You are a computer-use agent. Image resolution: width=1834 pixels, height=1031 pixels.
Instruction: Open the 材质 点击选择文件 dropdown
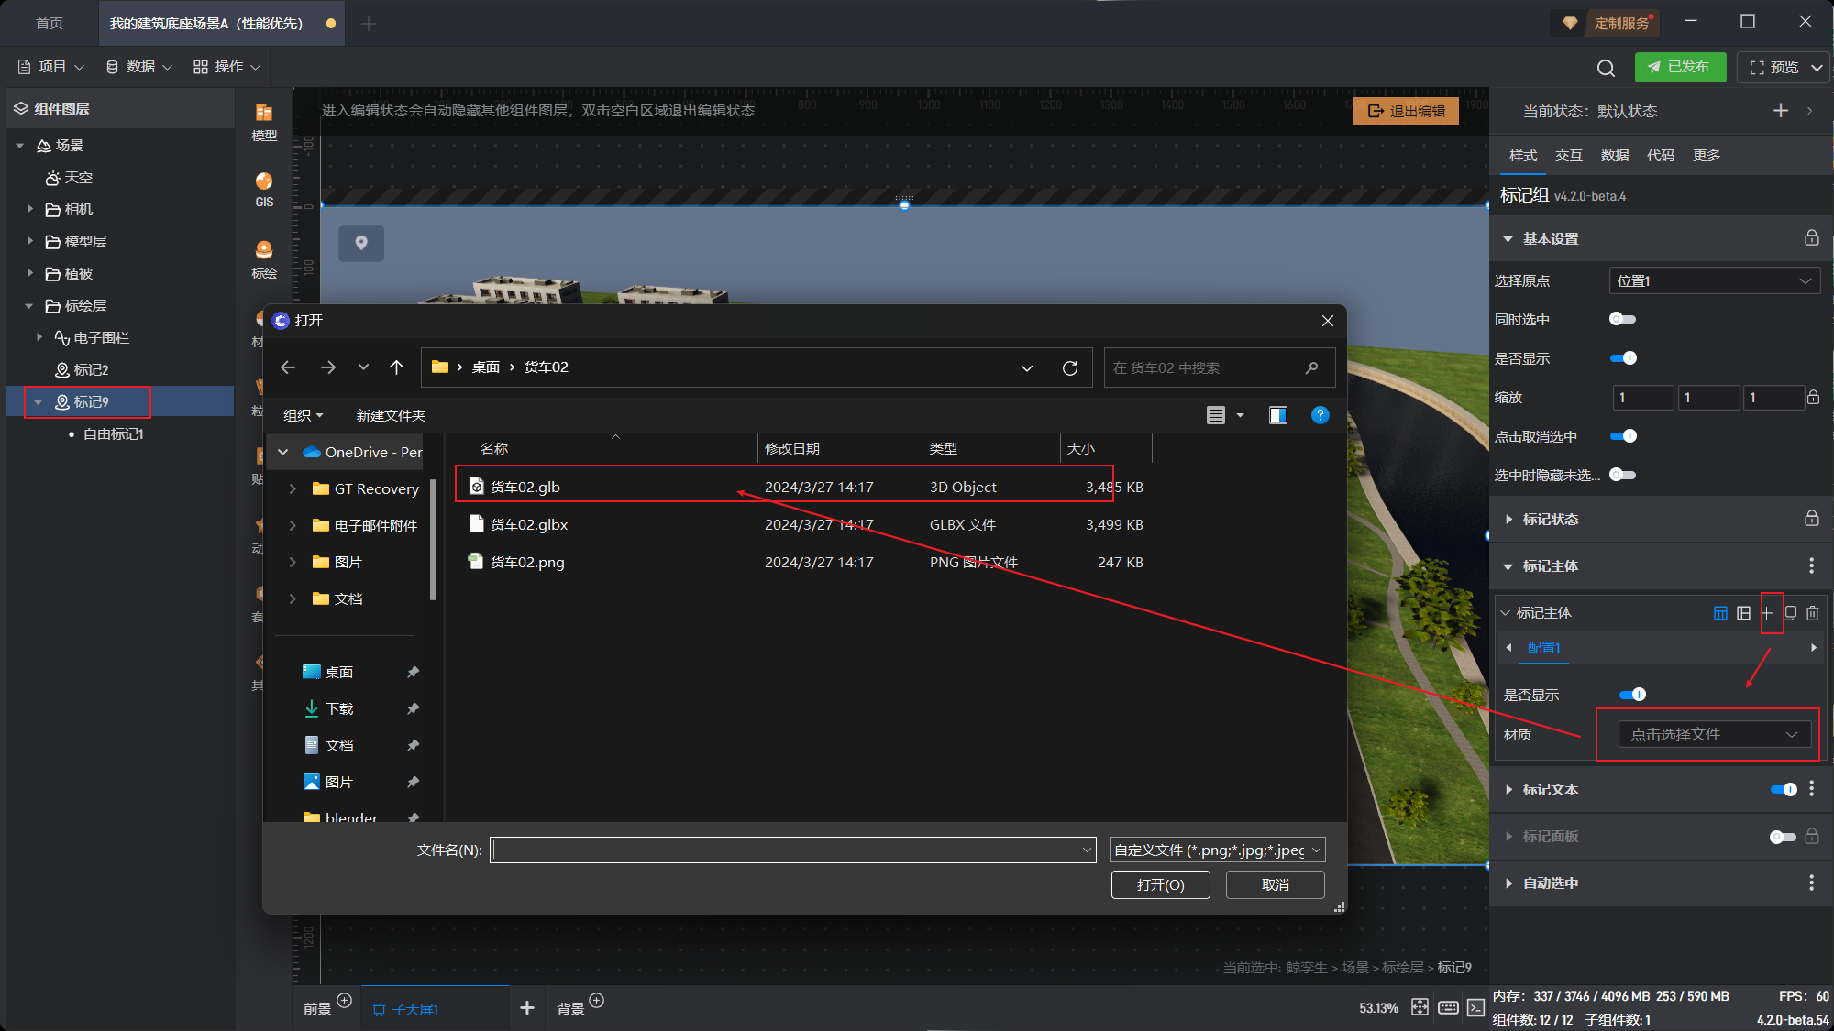click(x=1713, y=734)
